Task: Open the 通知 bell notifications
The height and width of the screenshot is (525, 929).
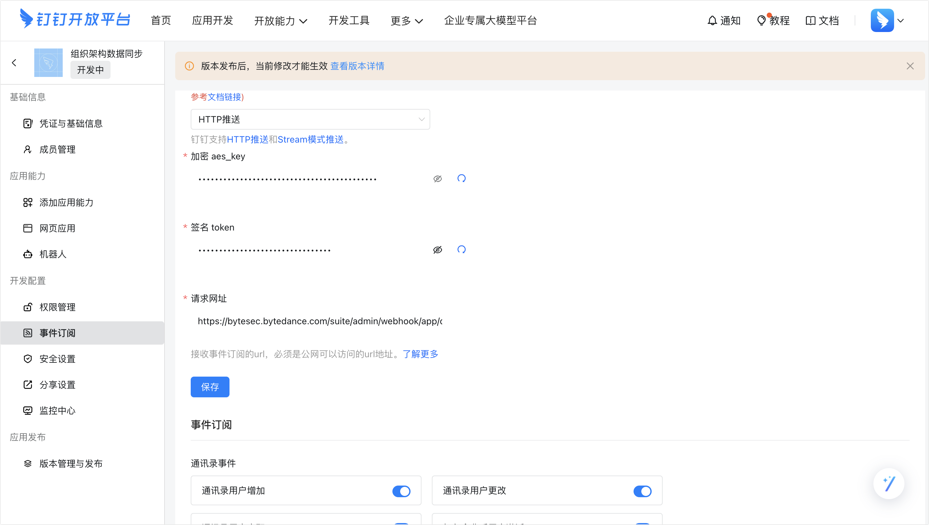Action: point(724,21)
